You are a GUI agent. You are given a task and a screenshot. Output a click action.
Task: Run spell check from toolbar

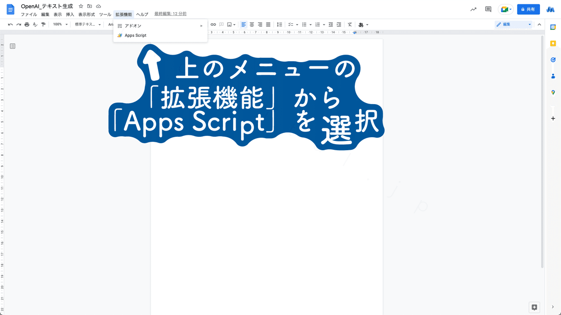click(35, 24)
